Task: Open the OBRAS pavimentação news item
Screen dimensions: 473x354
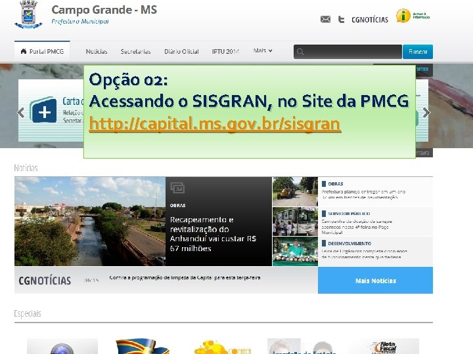Action: click(375, 191)
